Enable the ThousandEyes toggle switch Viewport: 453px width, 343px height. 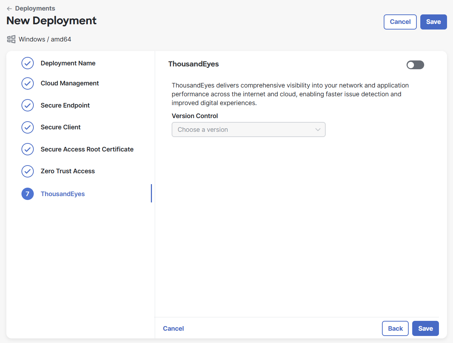(415, 65)
